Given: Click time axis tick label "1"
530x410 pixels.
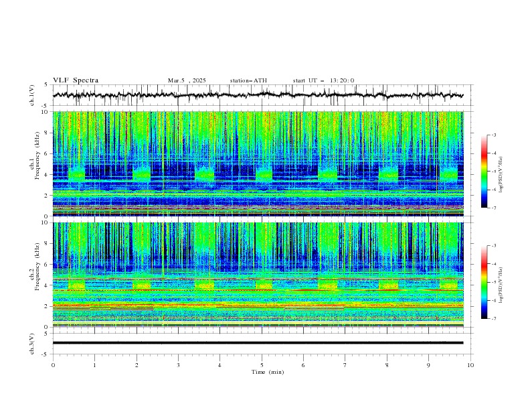Looking at the screenshot, I should point(94,365).
